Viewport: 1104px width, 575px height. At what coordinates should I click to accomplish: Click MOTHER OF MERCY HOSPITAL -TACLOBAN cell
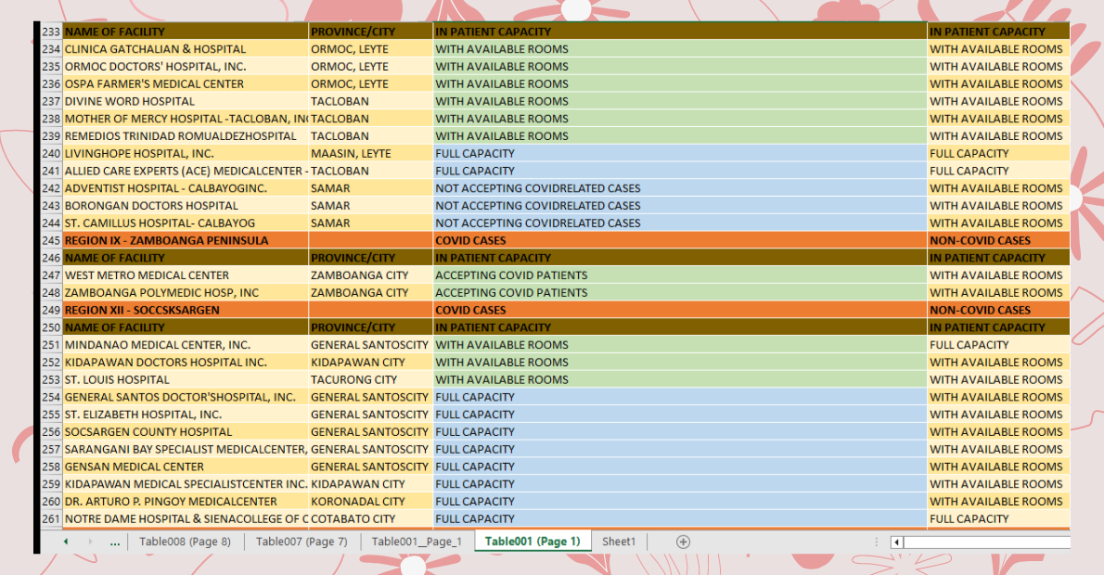pos(186,118)
